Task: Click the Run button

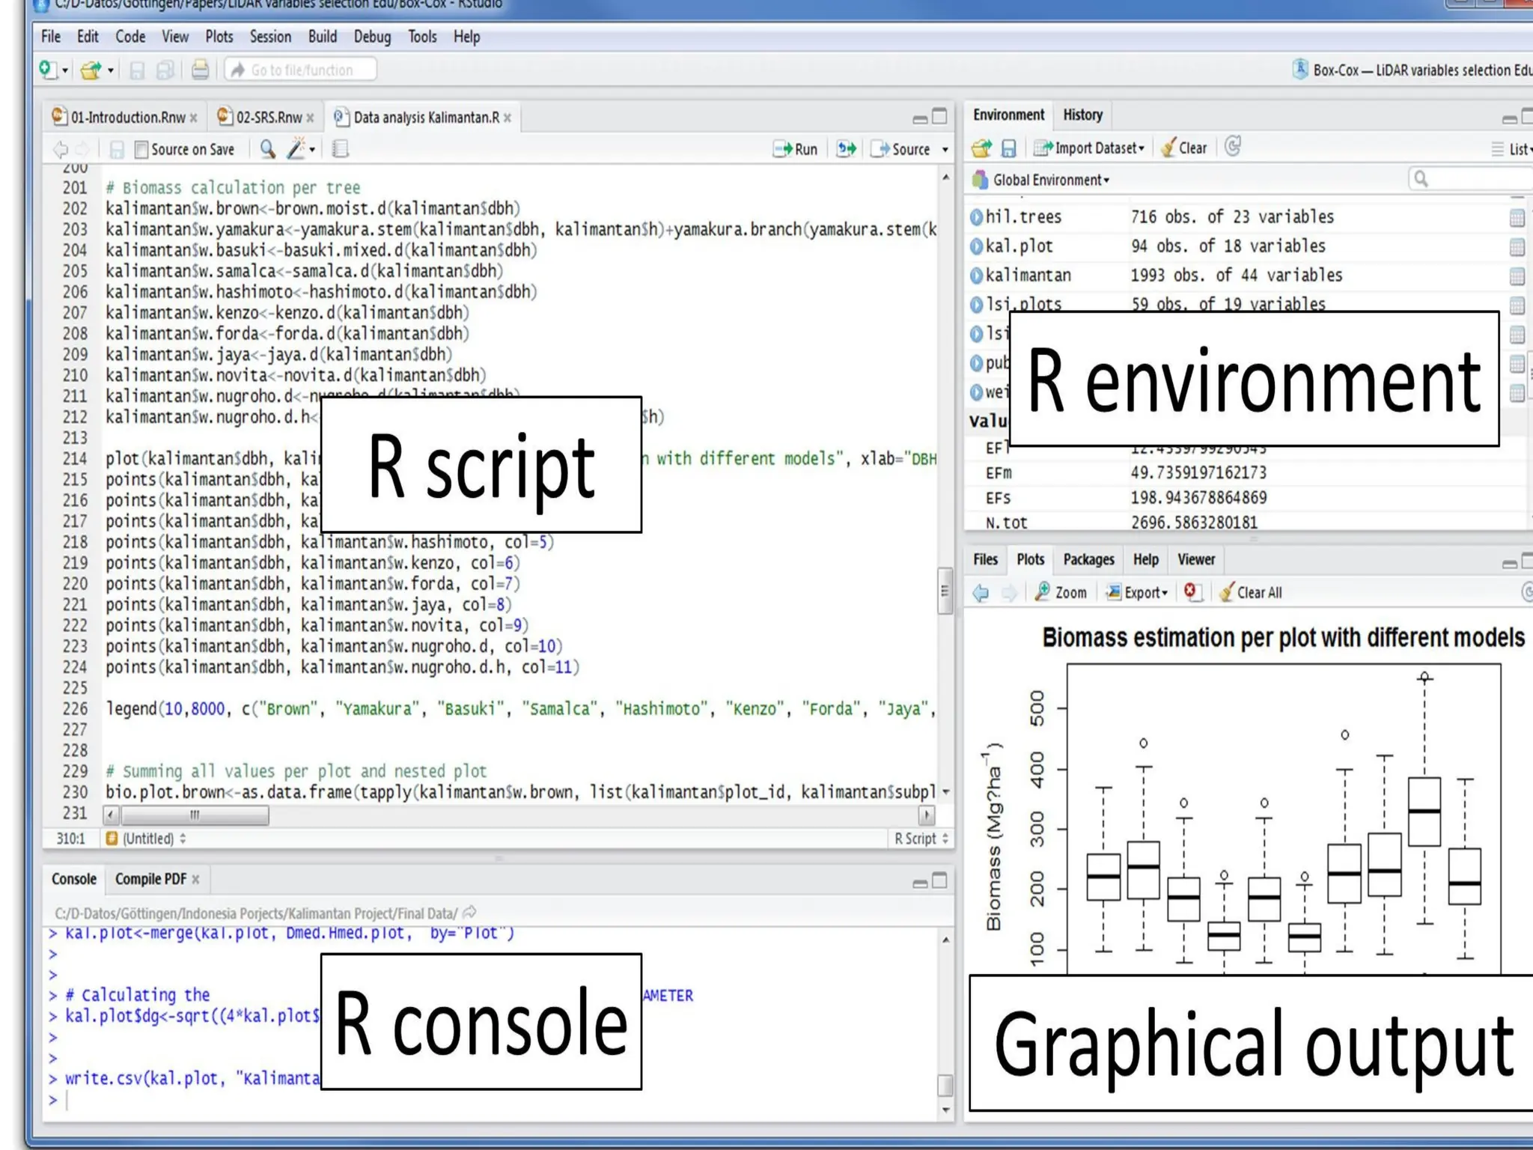Action: pos(796,149)
